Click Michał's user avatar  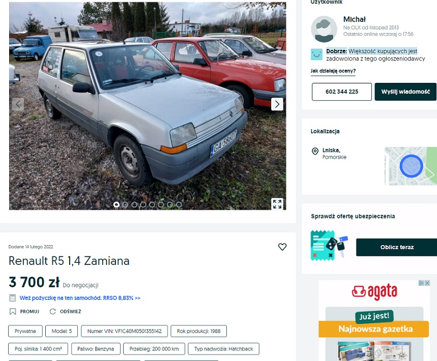click(x=324, y=29)
